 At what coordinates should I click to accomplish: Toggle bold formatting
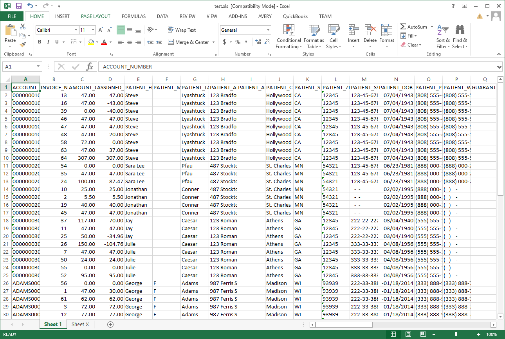coord(40,42)
